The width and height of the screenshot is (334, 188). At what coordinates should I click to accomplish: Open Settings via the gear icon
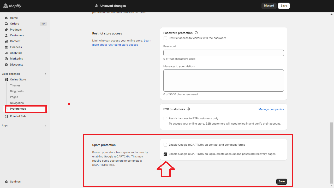tap(6, 181)
